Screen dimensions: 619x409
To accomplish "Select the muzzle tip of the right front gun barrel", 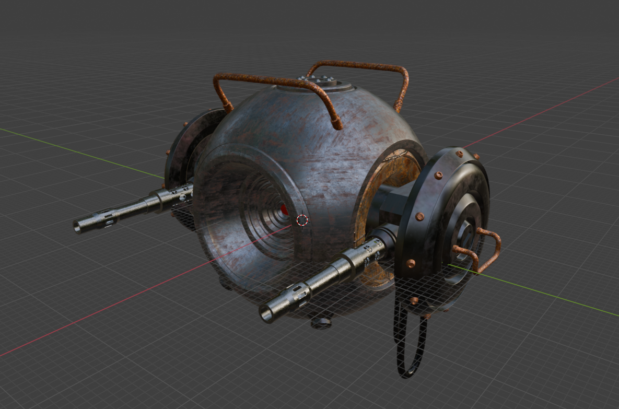I will [x=266, y=314].
